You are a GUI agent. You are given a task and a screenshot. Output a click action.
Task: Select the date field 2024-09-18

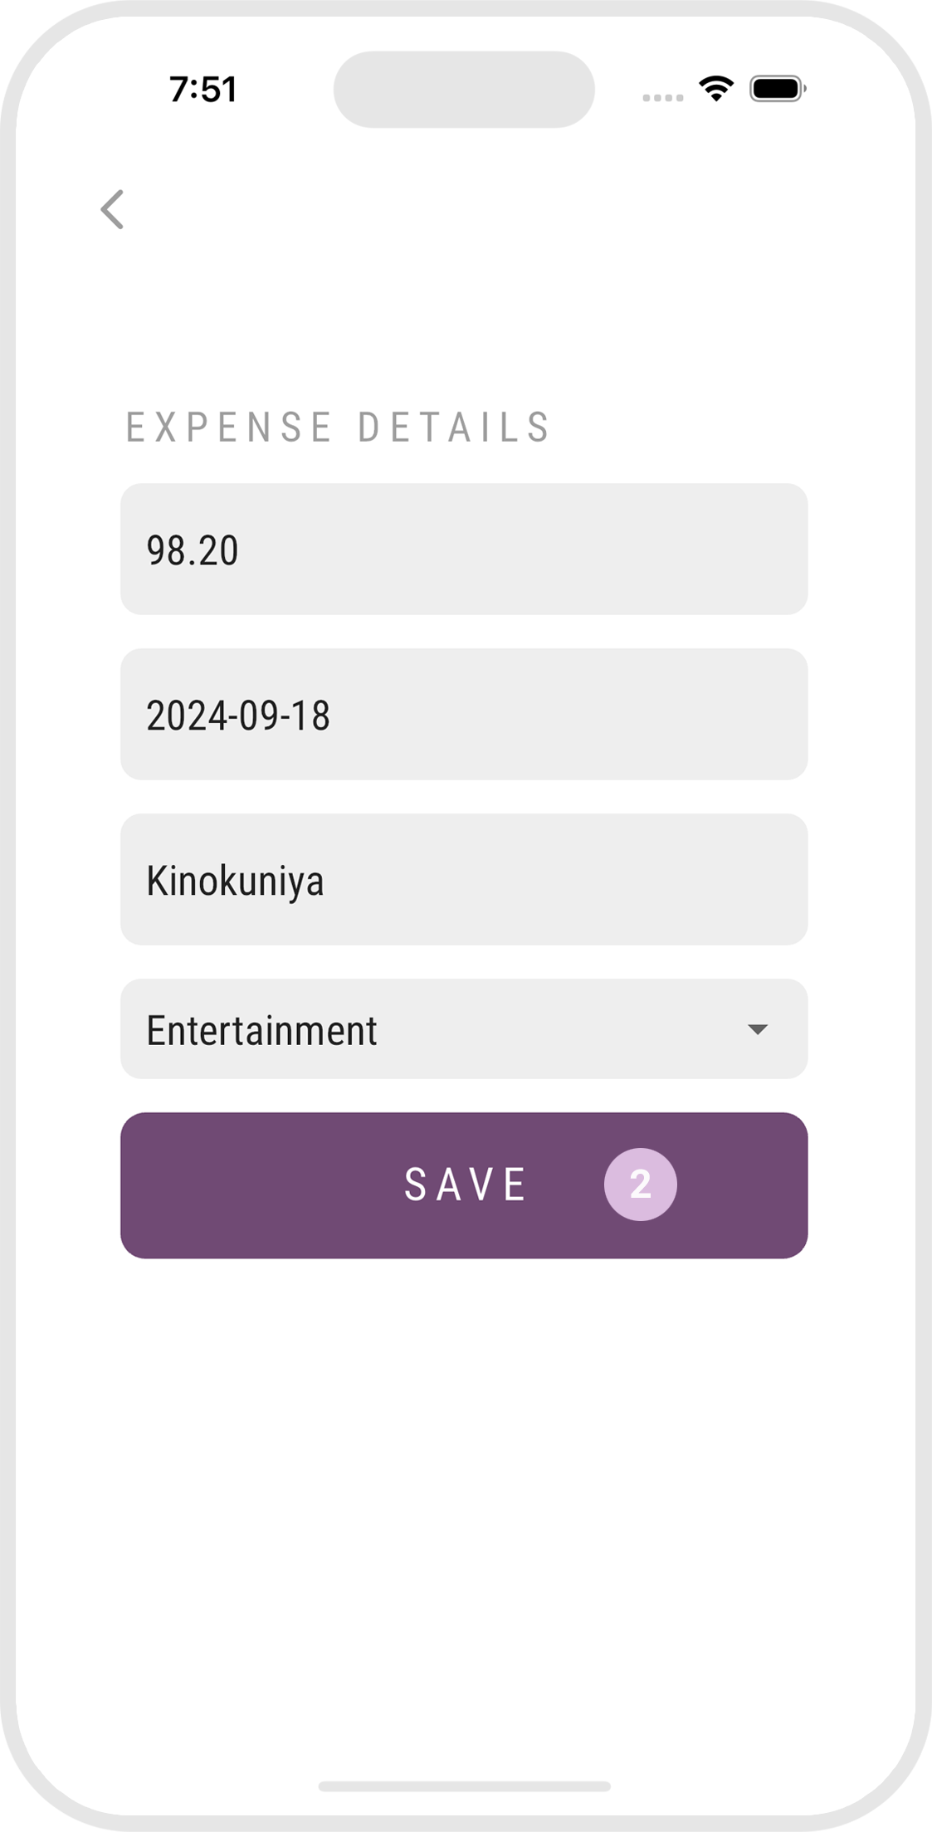[464, 714]
